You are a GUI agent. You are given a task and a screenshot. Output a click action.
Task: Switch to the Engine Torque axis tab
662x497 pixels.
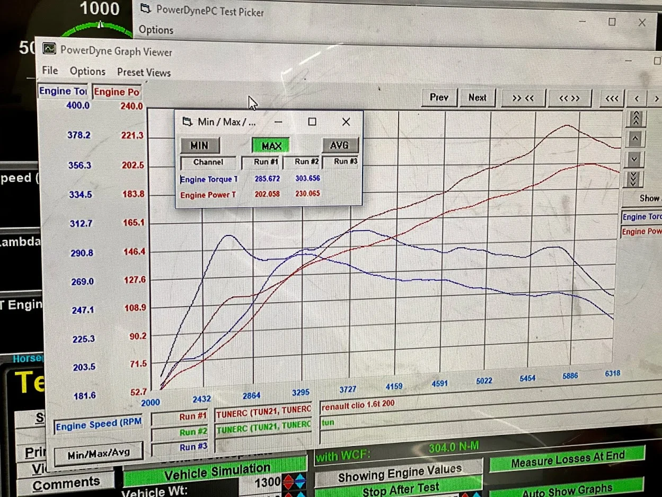pos(63,91)
